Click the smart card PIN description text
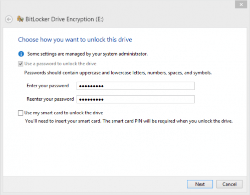Image resolution: width=250 pixels, height=195 pixels. (129, 121)
